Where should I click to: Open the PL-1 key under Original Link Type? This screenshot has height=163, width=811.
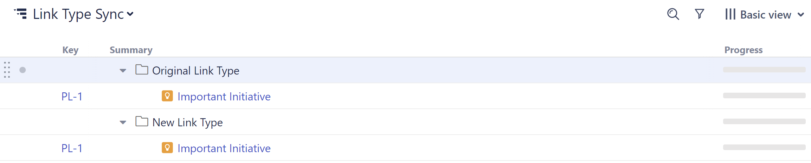pos(72,97)
